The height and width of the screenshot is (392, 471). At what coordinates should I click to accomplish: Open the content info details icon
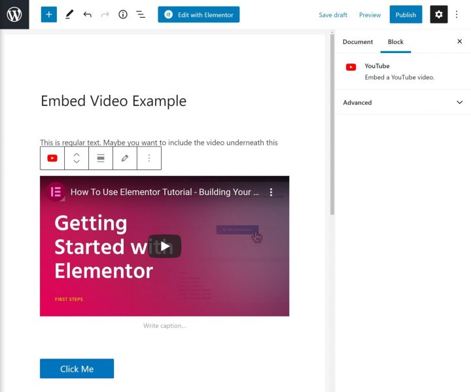(123, 14)
